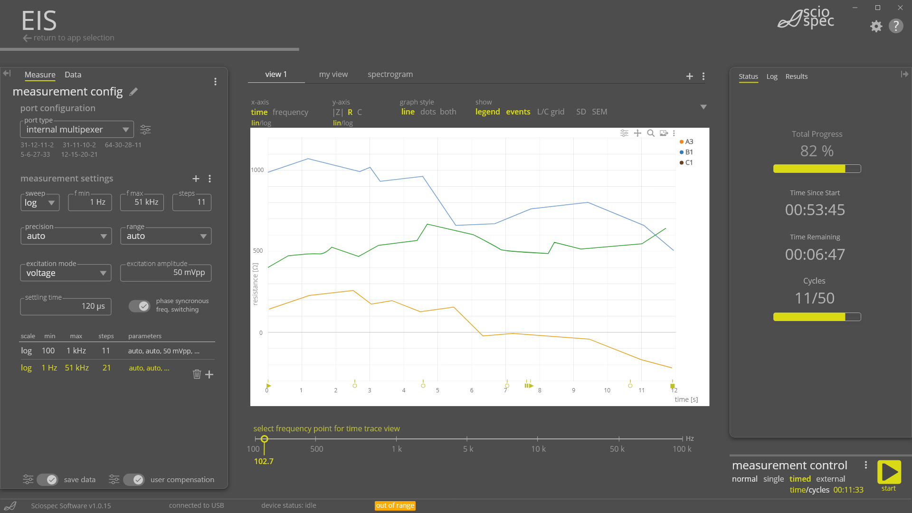Open the port type dropdown
Image resolution: width=912 pixels, height=513 pixels.
coord(77,130)
